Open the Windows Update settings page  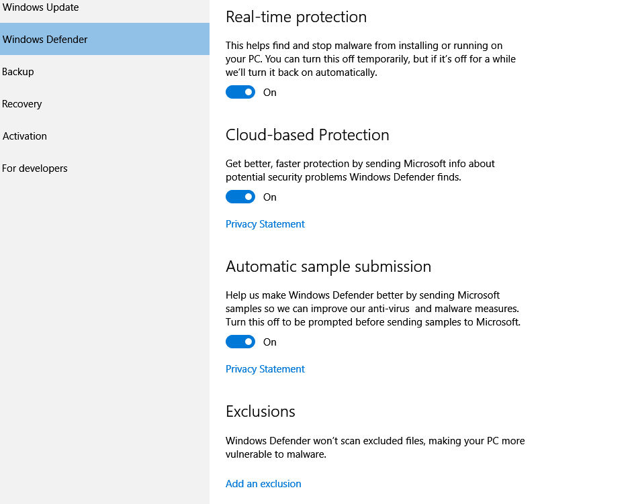105,8
